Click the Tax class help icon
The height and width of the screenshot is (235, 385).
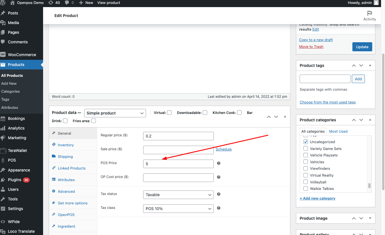click(219, 208)
